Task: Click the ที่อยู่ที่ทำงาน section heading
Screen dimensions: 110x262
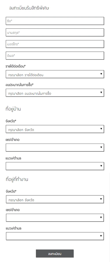Action: pyautogui.click(x=17, y=179)
